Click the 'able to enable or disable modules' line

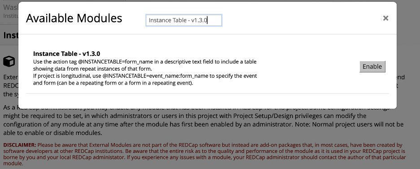coord(52,133)
